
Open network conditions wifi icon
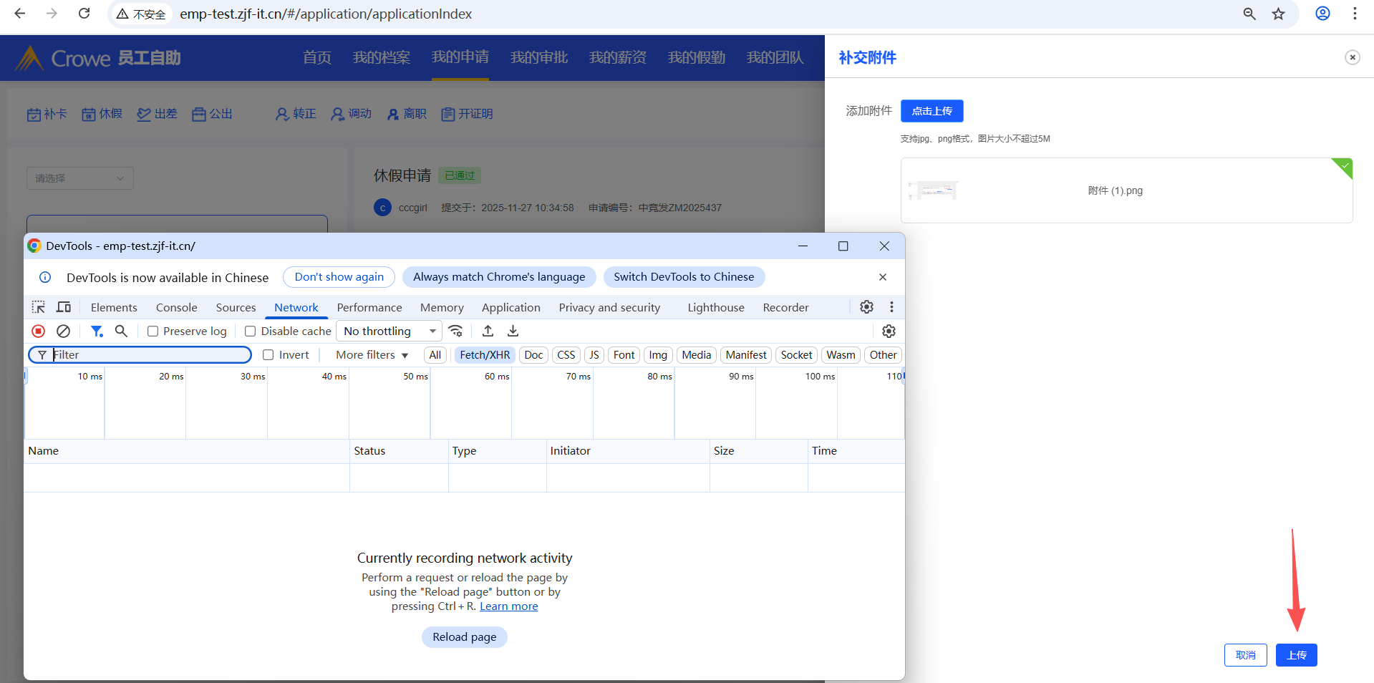(x=455, y=331)
